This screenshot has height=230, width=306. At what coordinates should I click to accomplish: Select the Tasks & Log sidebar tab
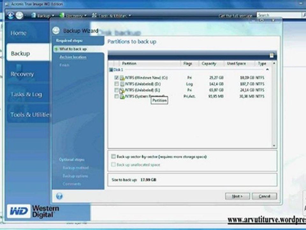[27, 94]
